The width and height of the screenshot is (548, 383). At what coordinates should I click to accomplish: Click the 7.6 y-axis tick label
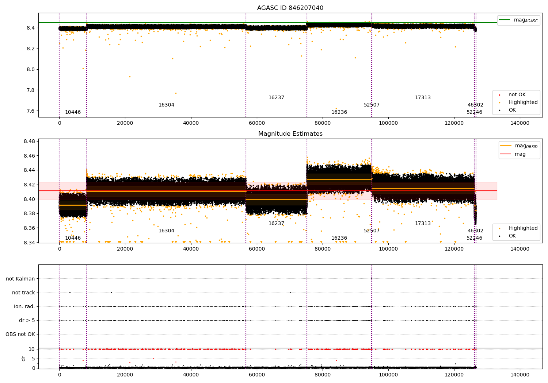(x=31, y=111)
